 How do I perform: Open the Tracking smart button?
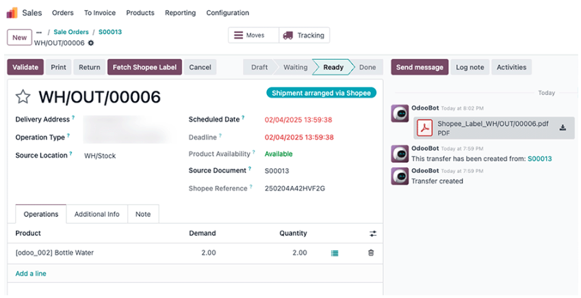[305, 35]
